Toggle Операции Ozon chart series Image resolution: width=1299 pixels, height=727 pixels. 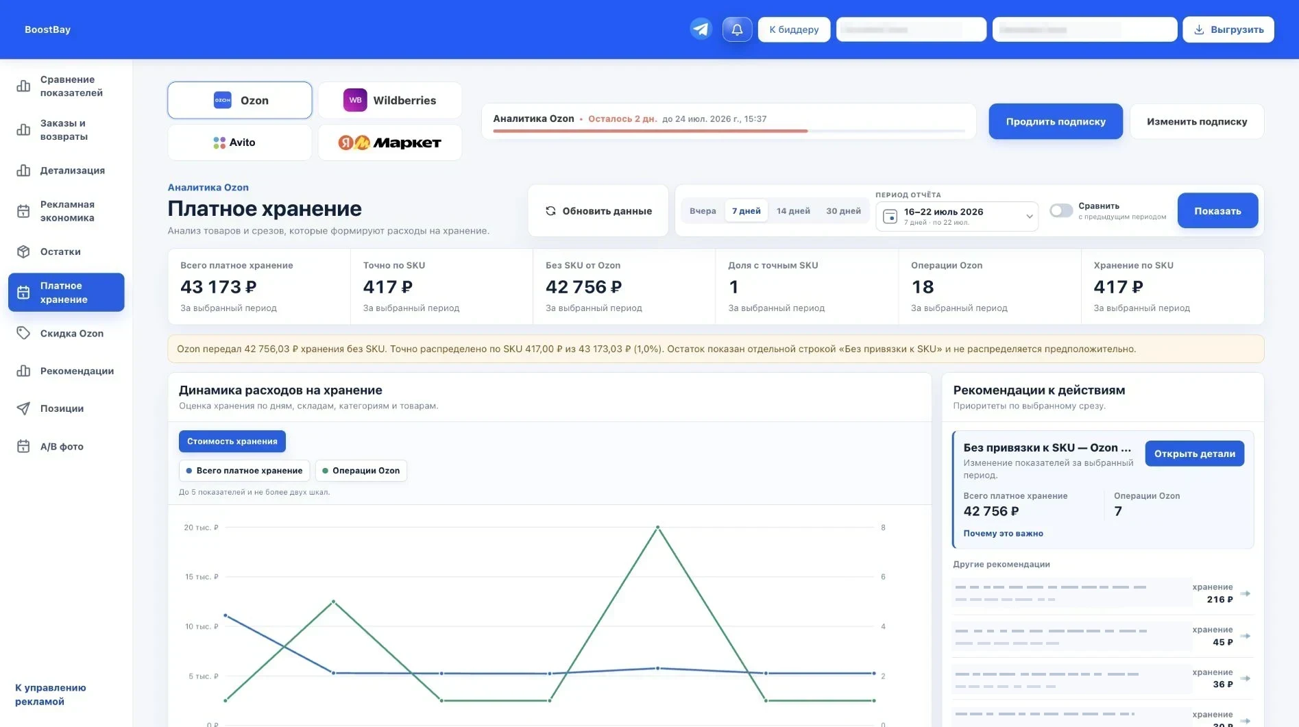tap(361, 471)
